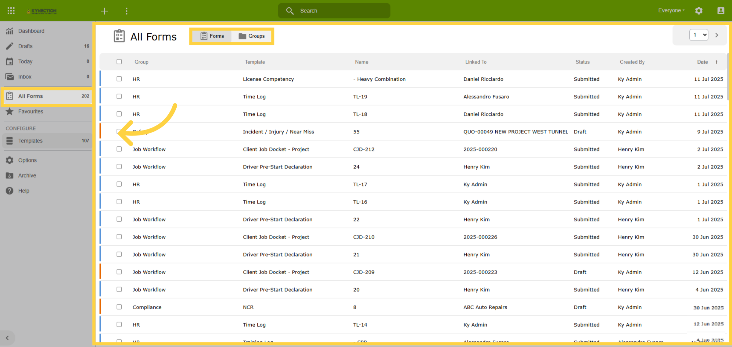Select checkbox for NCR Compliance row
Image resolution: width=732 pixels, height=347 pixels.
point(119,307)
